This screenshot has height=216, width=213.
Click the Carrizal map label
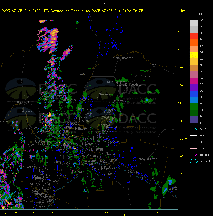(x=76, y=172)
